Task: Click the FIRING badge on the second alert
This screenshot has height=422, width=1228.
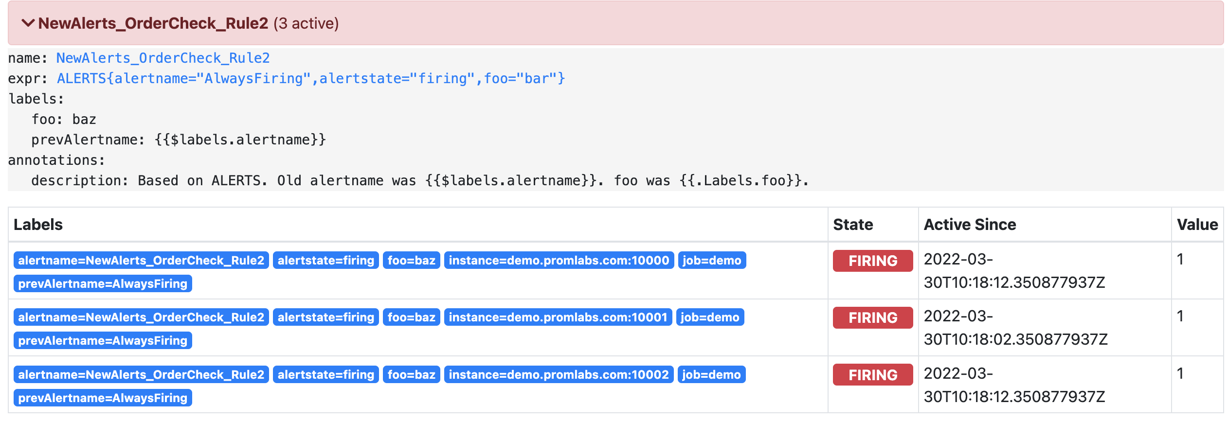Action: coord(871,317)
